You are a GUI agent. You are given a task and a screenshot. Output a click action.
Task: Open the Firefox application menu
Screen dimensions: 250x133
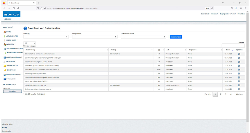245,8
